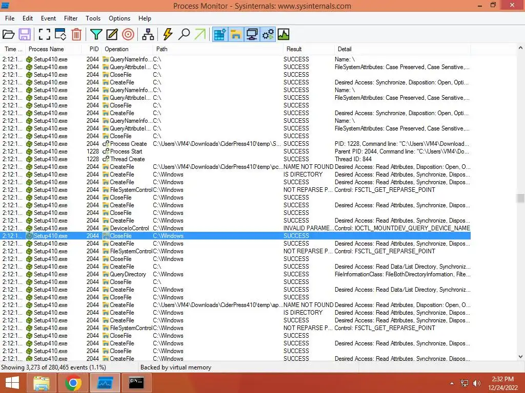Open Find with magnifier icon
The width and height of the screenshot is (525, 393).
pyautogui.click(x=184, y=34)
